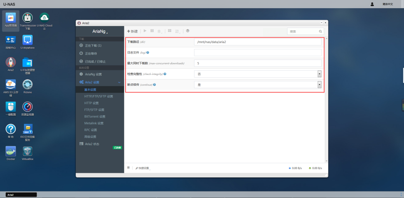The image size is (404, 198).
Task: Open the delete (trash) dropdown in toolbar
Action: point(160,31)
